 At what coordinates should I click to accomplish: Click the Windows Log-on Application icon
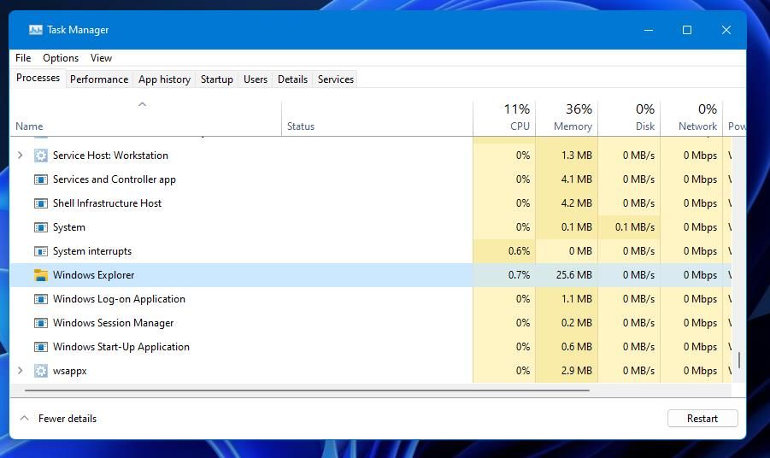coord(41,299)
